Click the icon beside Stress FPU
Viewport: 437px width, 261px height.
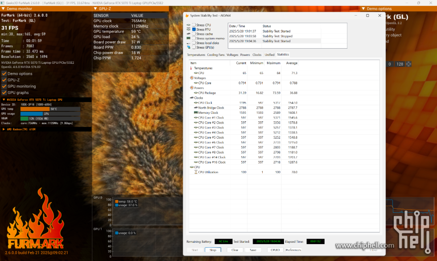tap(189, 29)
